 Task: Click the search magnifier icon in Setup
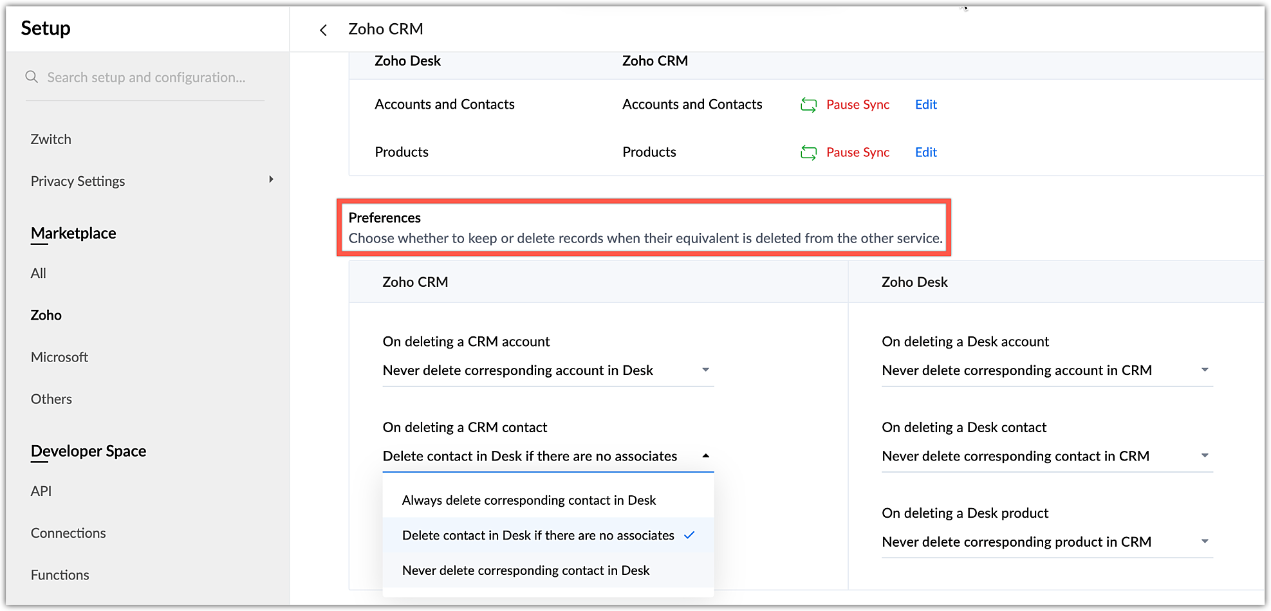pyautogui.click(x=32, y=77)
